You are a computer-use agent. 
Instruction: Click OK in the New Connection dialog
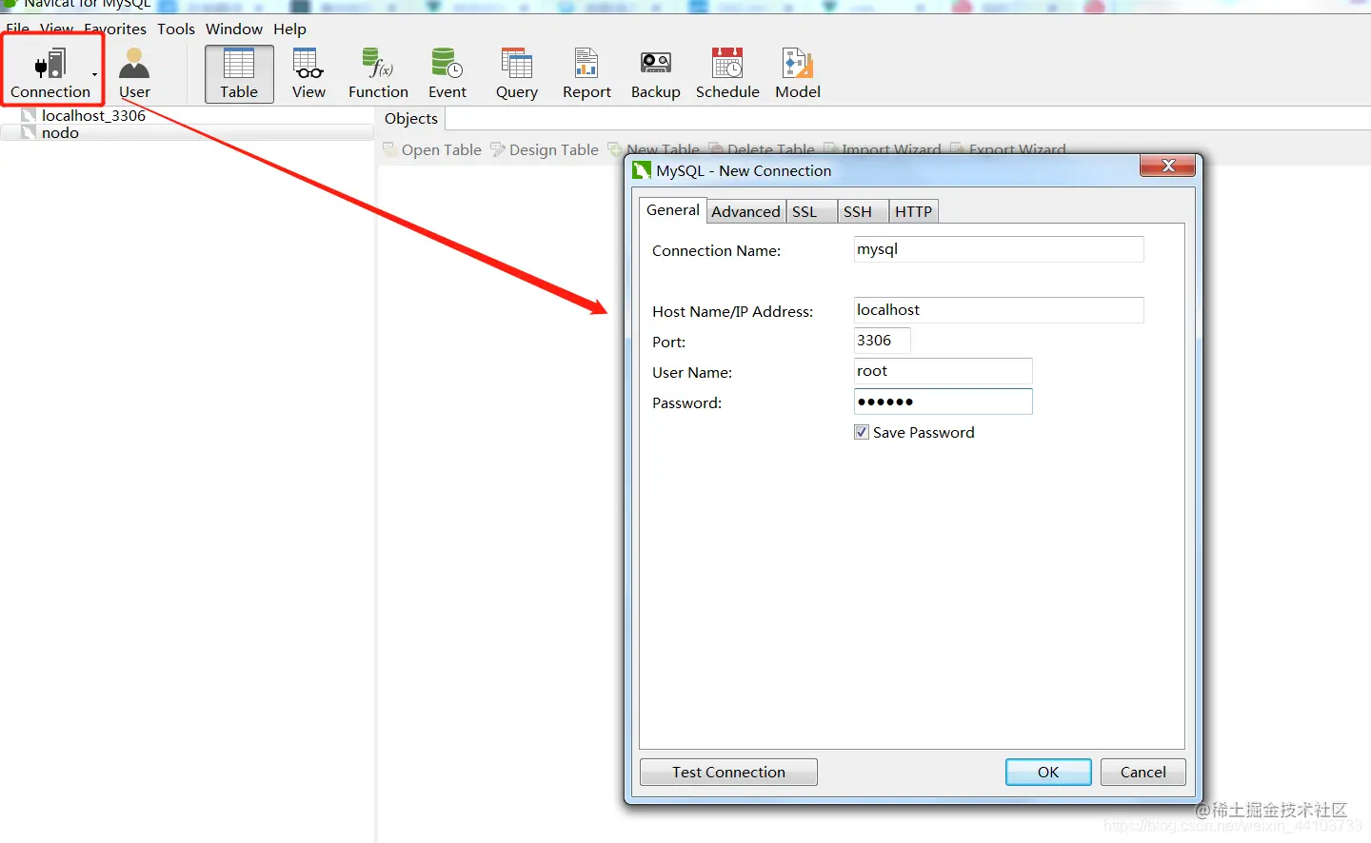pyautogui.click(x=1048, y=772)
